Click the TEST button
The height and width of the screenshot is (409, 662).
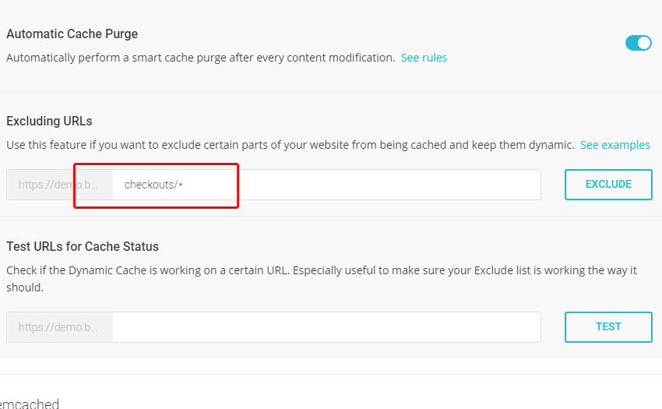pos(608,326)
